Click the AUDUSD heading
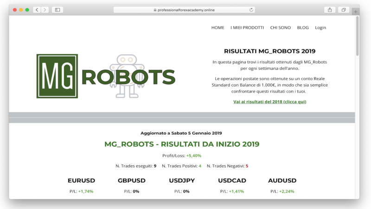The image size is (371, 209). (282, 180)
